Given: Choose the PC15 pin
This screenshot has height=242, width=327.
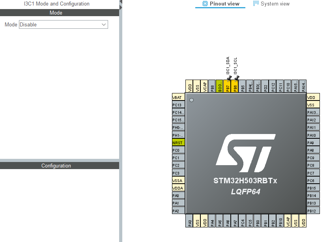Looking at the screenshot, I should (x=178, y=120).
